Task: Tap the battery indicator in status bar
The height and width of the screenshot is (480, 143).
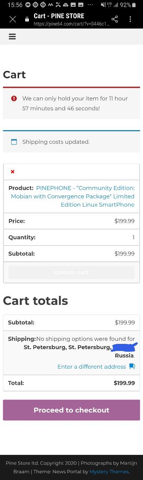Action: click(134, 5)
